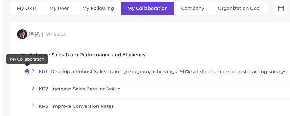Click the KR3 label link
Image resolution: width=290 pixels, height=116 pixels.
click(x=43, y=106)
